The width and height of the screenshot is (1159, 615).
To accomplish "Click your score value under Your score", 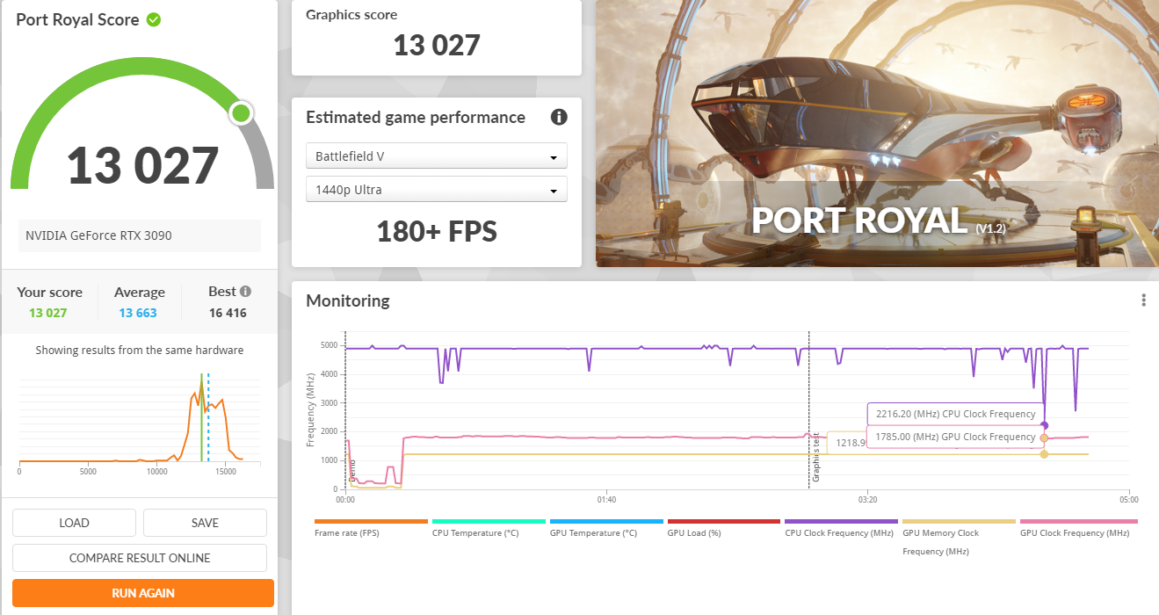I will click(48, 313).
